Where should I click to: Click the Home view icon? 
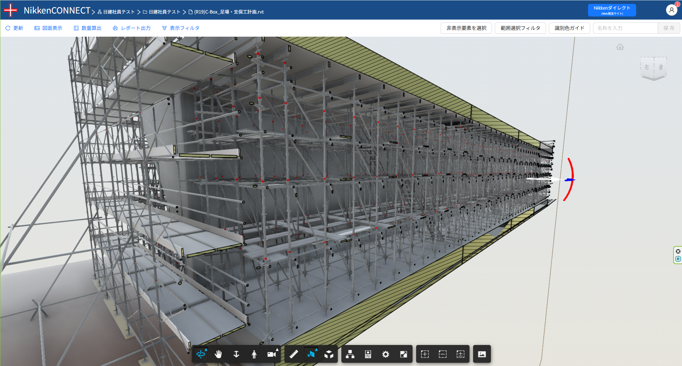620,47
